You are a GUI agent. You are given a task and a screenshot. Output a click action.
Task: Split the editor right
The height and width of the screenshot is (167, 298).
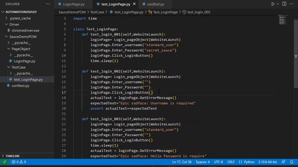(284, 4)
